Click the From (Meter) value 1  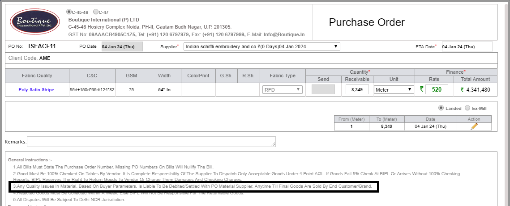point(351,126)
